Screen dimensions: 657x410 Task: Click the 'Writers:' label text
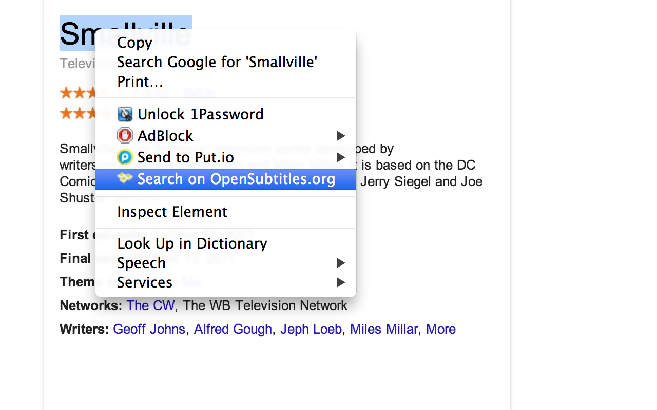tap(84, 329)
